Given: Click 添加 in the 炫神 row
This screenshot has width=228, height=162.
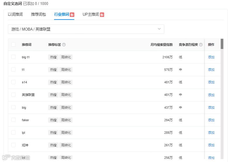Looking at the screenshot, I should coord(211,145).
